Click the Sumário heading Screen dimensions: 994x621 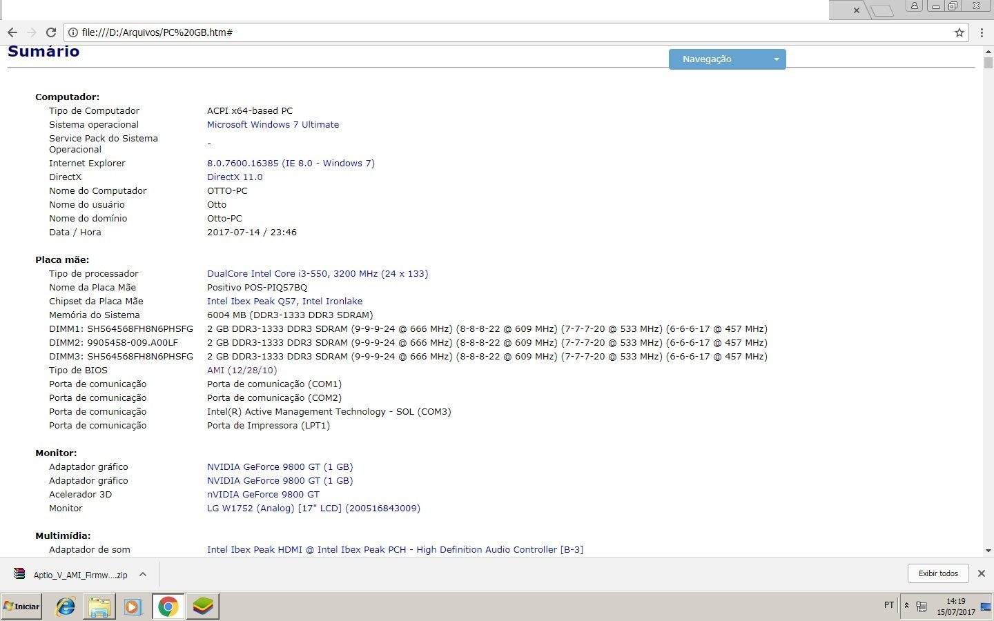tap(43, 52)
